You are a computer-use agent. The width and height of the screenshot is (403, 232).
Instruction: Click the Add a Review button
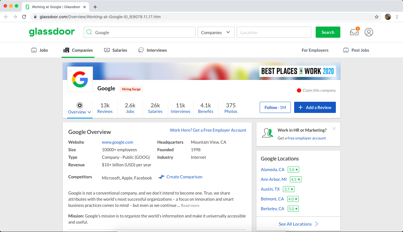[315, 107]
